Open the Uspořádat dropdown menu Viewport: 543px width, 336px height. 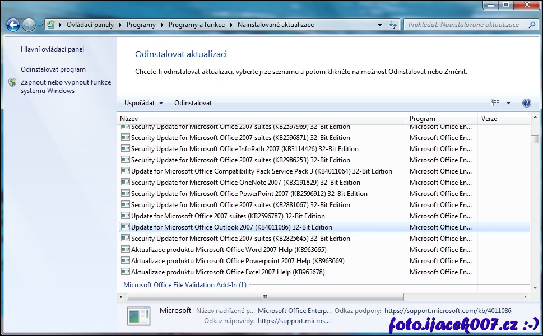click(x=143, y=103)
